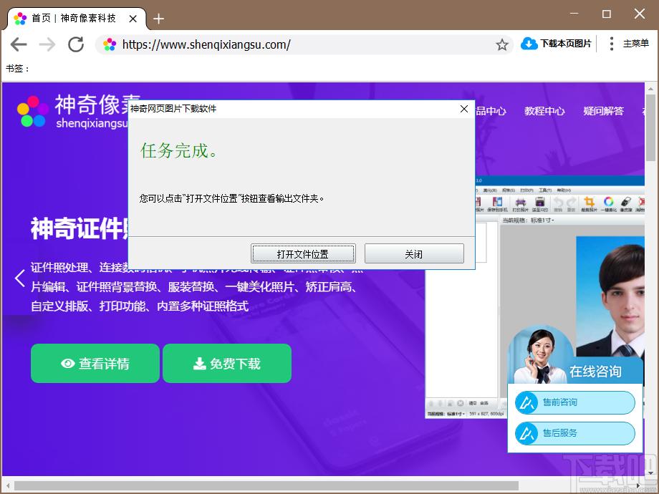659x494 pixels.
Task: Click the 神奇证件 banner heading
Action: tap(80, 229)
